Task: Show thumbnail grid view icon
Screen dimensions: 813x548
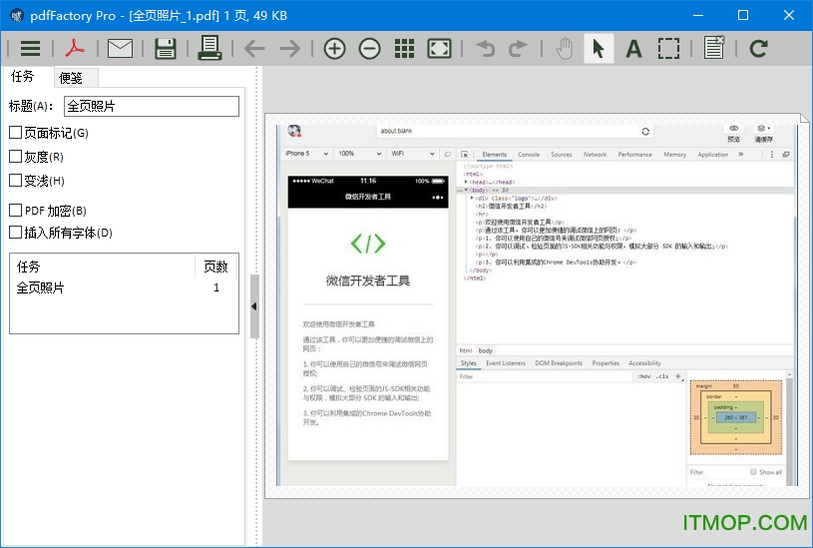Action: 404,48
